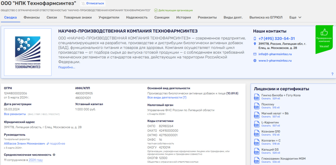
Task: Click the globe icon next to the website
Action: tap(255, 60)
